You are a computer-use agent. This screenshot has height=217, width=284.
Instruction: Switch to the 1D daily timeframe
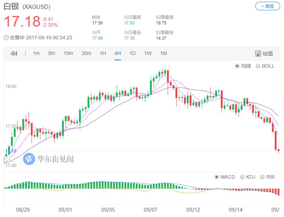[132, 53]
